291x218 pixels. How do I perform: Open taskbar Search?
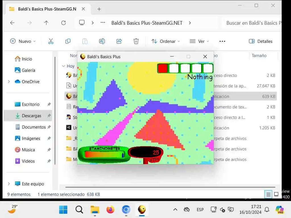[x=79, y=210]
